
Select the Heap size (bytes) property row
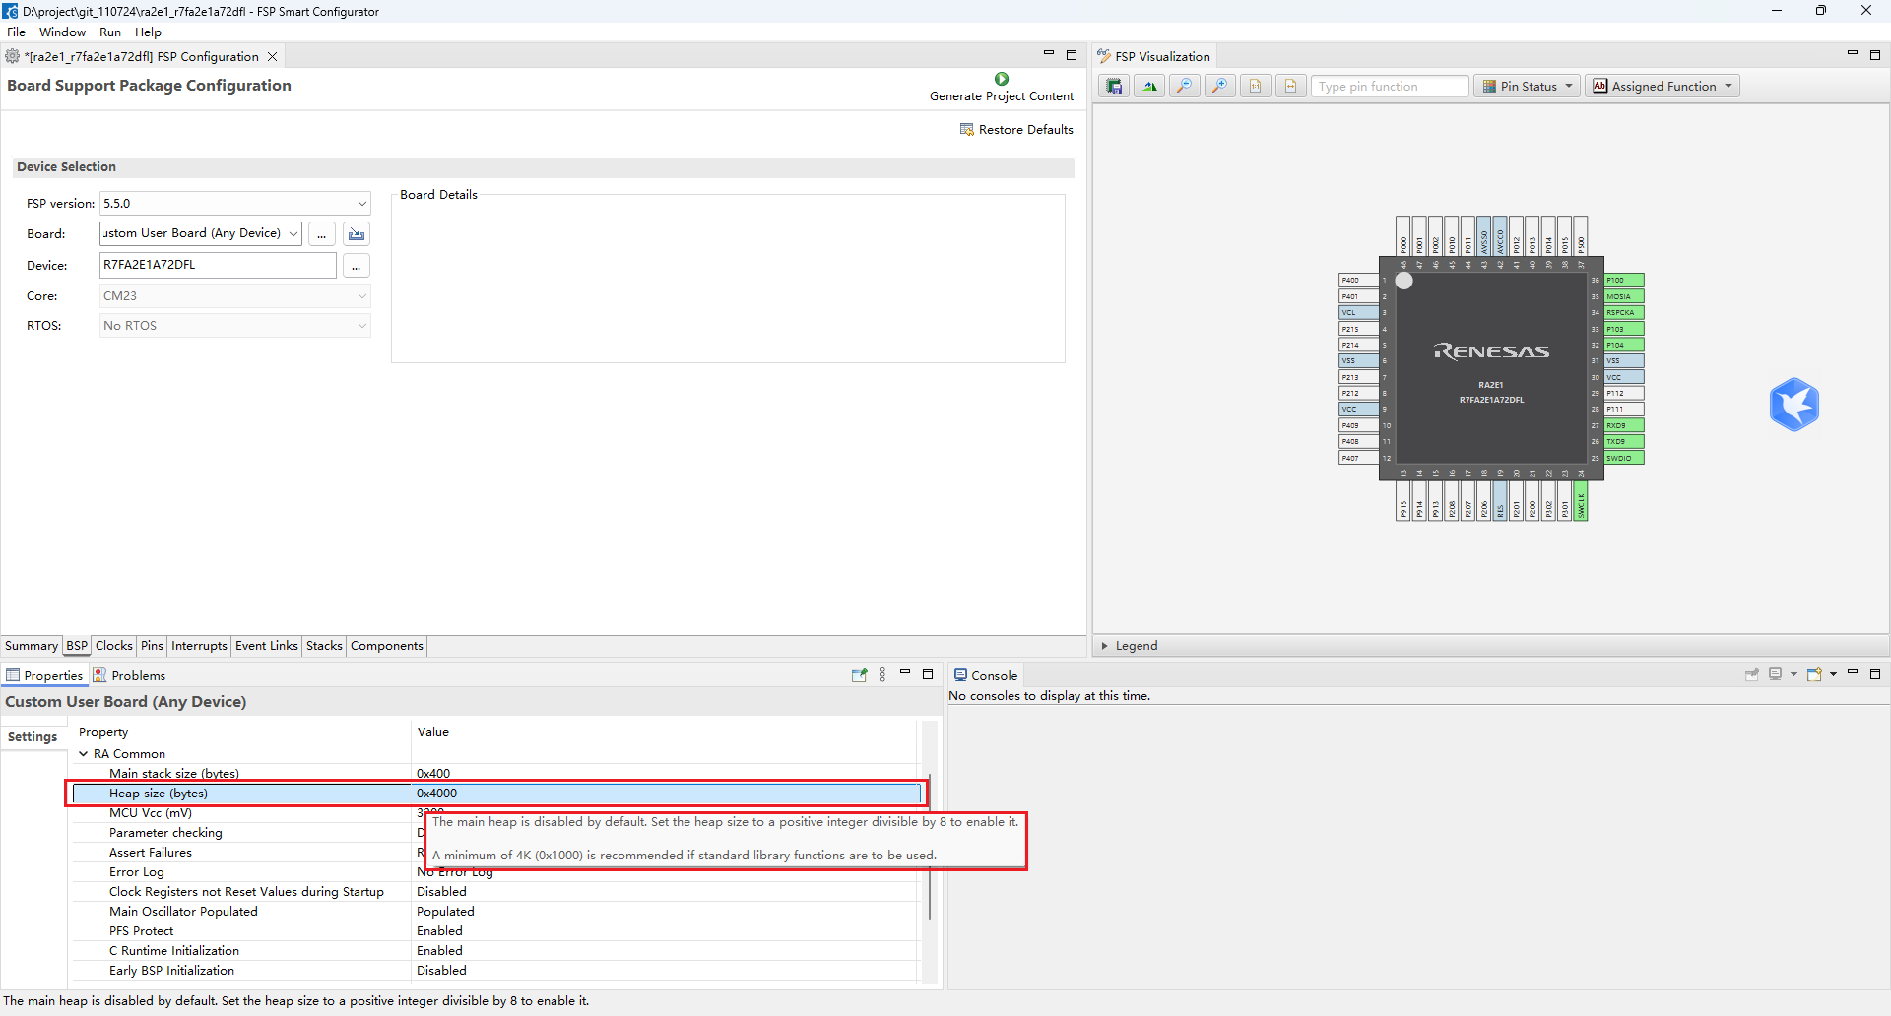[x=496, y=794]
